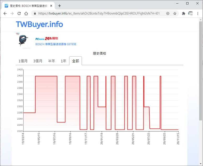Close the browser window
The image size is (203, 166).
(x=197, y=3)
